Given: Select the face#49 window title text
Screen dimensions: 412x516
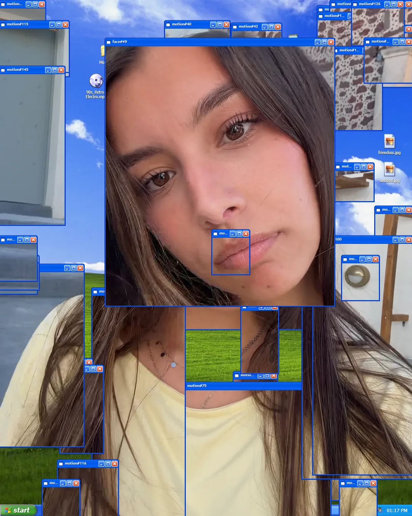Looking at the screenshot, I should coord(120,42).
